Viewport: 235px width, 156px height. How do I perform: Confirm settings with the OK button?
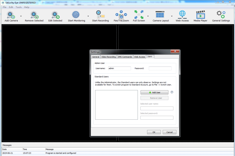point(154,132)
